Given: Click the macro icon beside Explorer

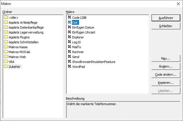Looking at the screenshot, I should tap(69, 37).
